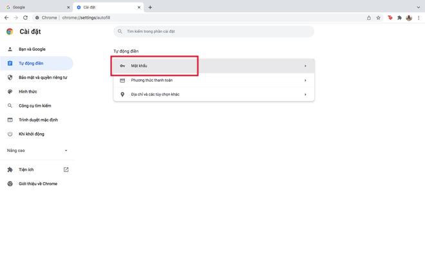Go back with the back arrow
The width and height of the screenshot is (425, 265).
coord(6,17)
